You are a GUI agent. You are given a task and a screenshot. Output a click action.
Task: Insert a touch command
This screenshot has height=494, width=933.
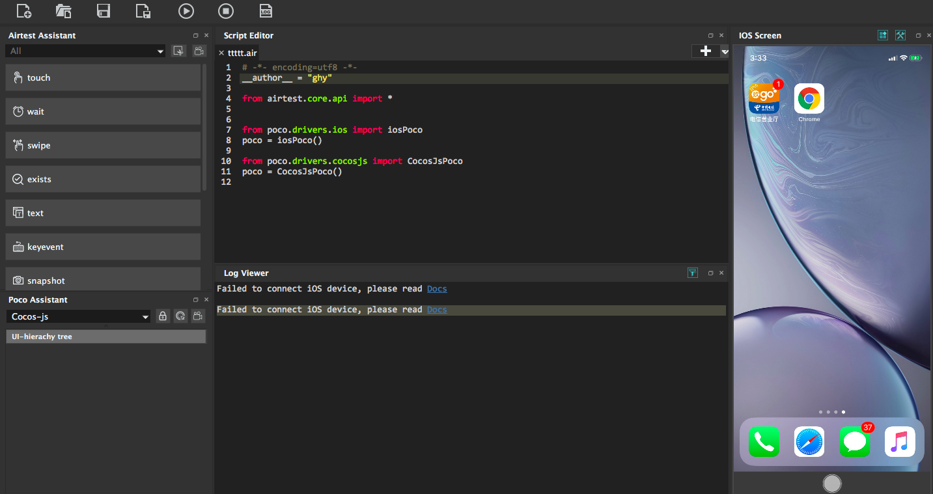103,77
